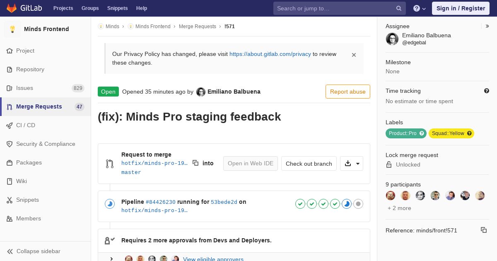This screenshot has height=261, width=497.
Task: Open Repository in the sidebar
Action: [x=45, y=69]
